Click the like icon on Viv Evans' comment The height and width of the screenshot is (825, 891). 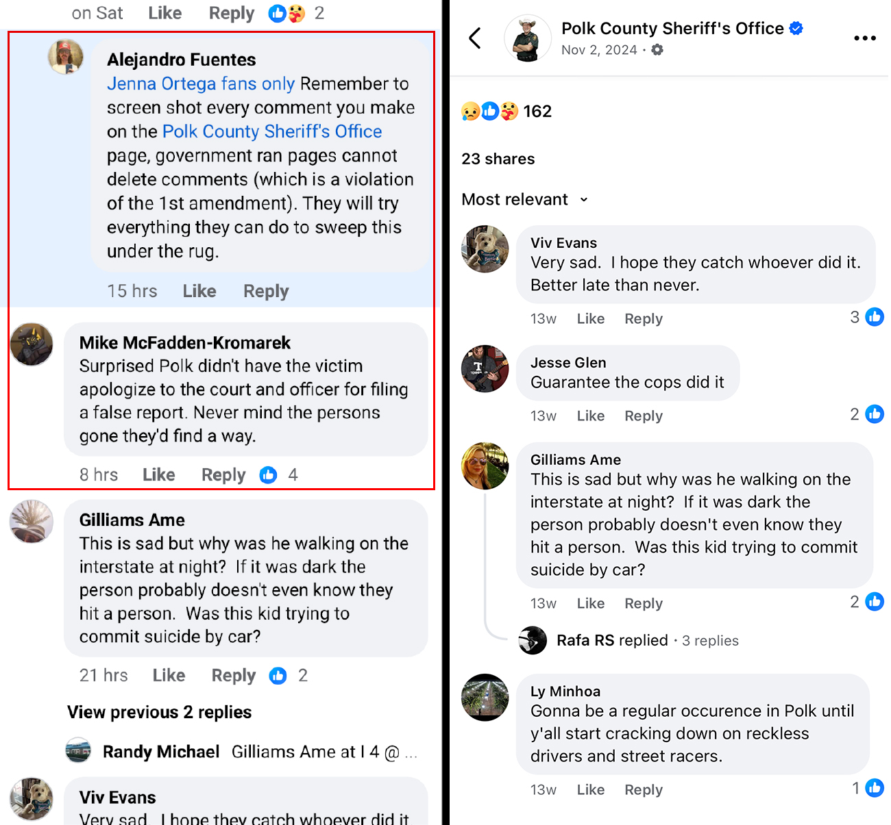coord(875,317)
